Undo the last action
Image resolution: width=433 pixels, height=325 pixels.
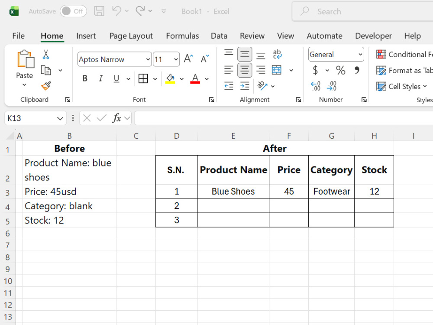[x=116, y=11]
